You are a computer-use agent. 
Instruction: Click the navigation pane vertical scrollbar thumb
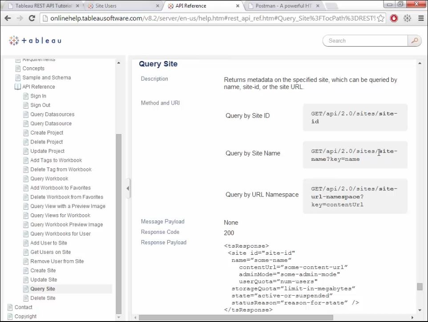pos(119,224)
